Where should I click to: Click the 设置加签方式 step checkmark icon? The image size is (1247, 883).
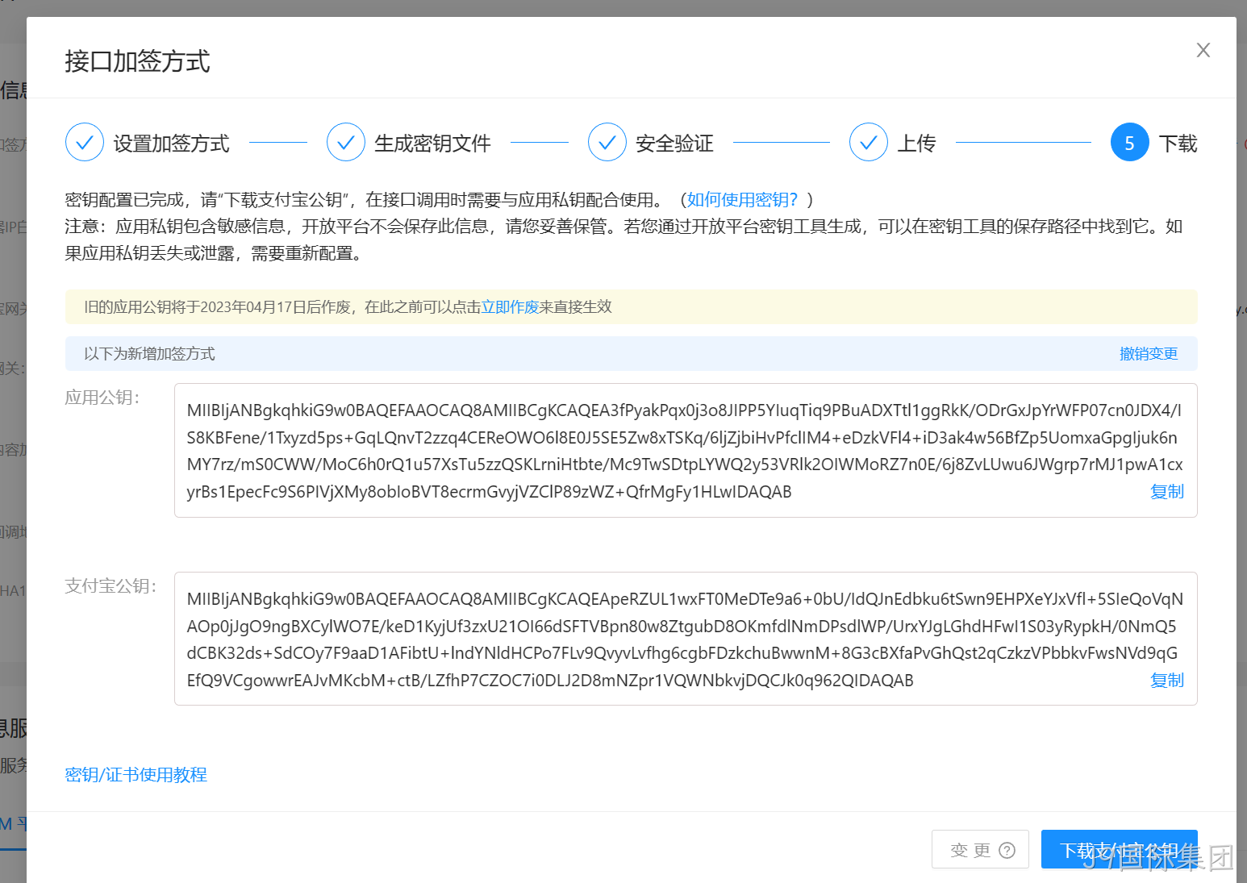[85, 143]
